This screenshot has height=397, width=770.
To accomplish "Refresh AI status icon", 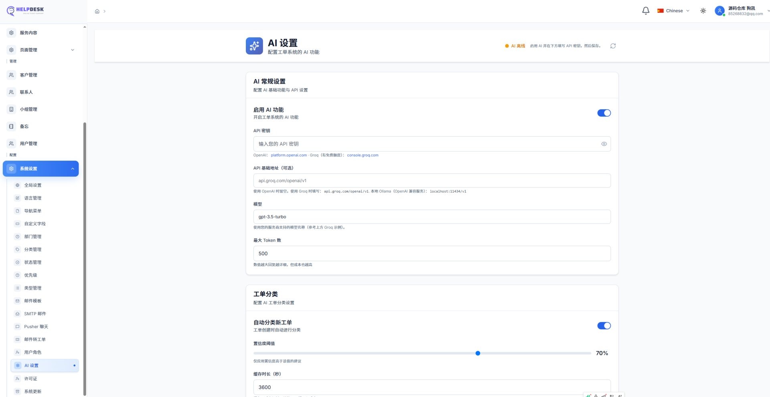I will (x=613, y=46).
